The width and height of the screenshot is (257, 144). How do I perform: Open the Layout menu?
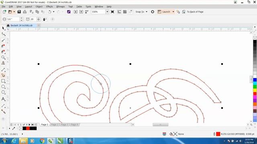pos(29,6)
